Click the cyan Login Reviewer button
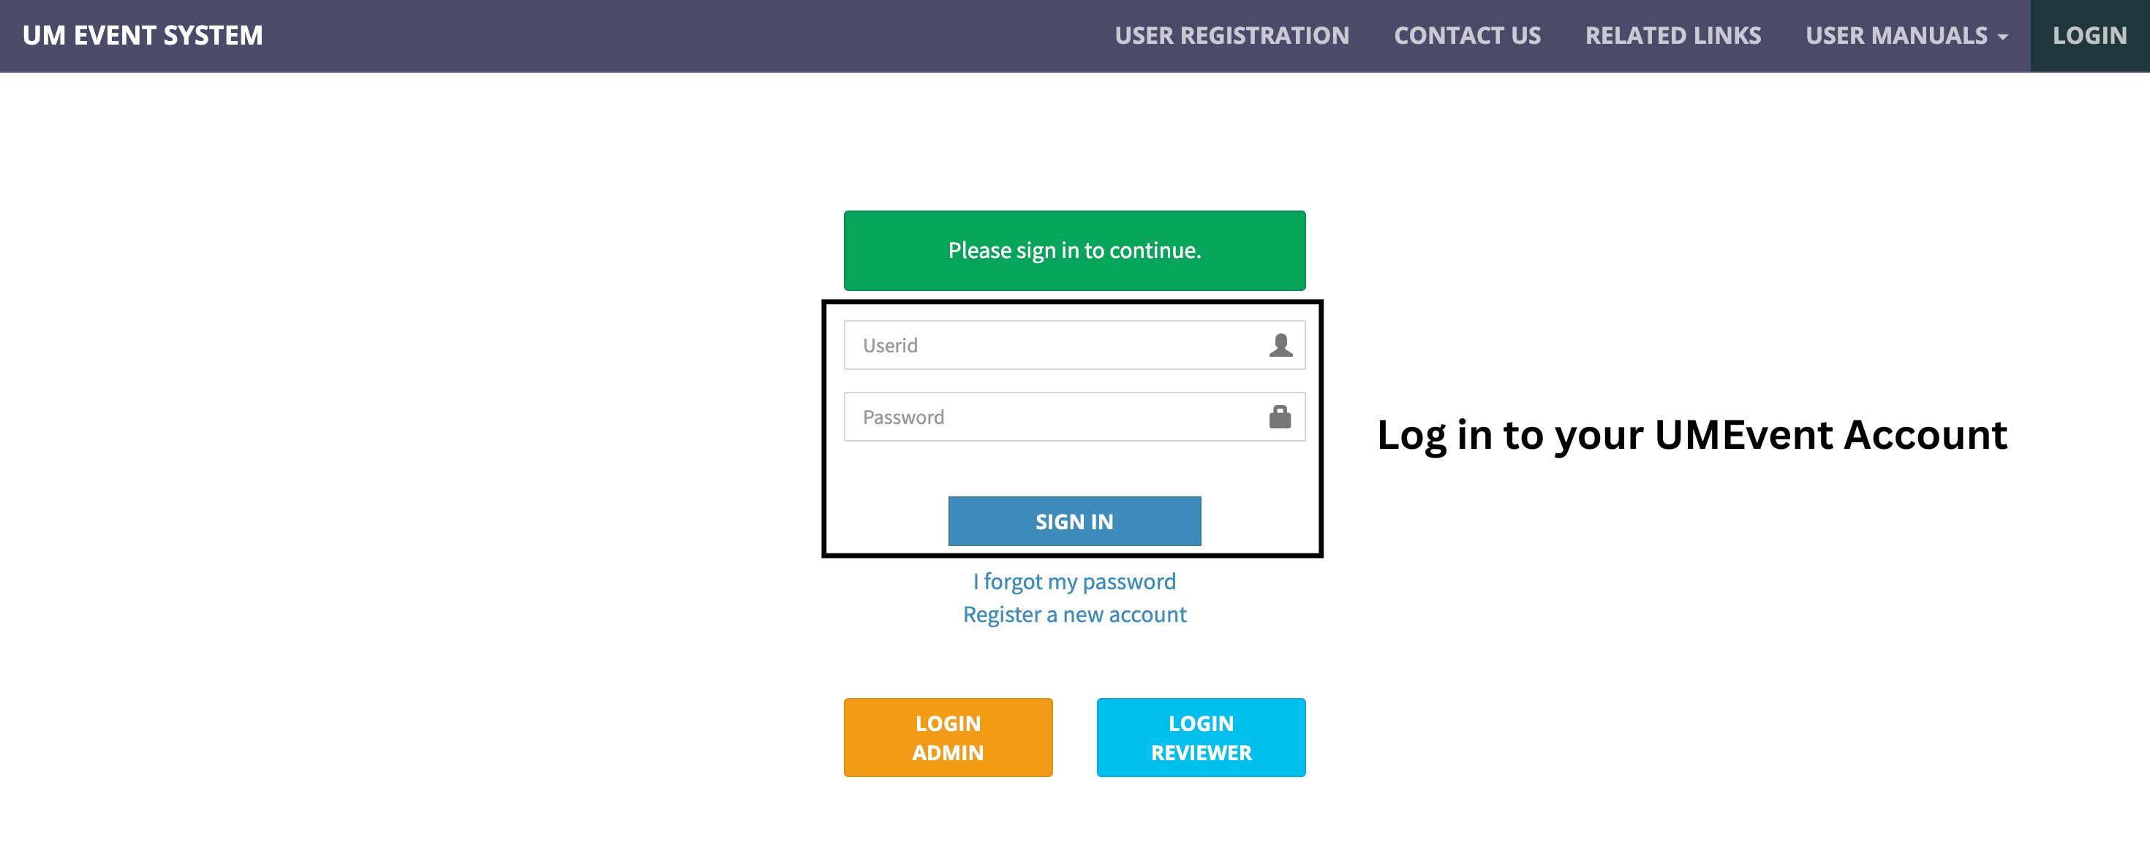The image size is (2150, 867). (1200, 738)
